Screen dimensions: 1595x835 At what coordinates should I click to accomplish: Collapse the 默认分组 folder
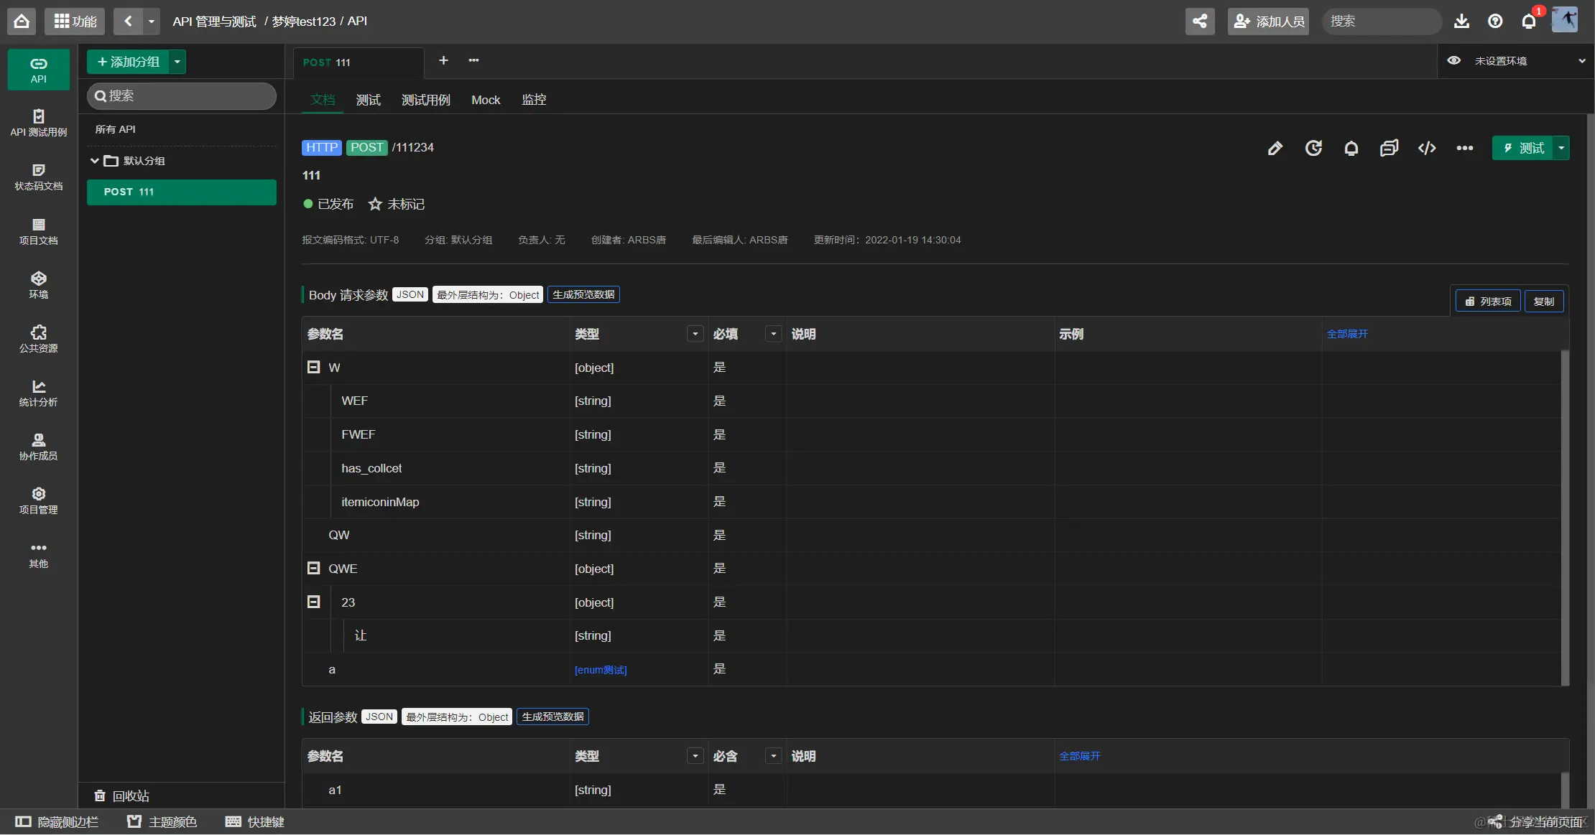pyautogui.click(x=94, y=161)
